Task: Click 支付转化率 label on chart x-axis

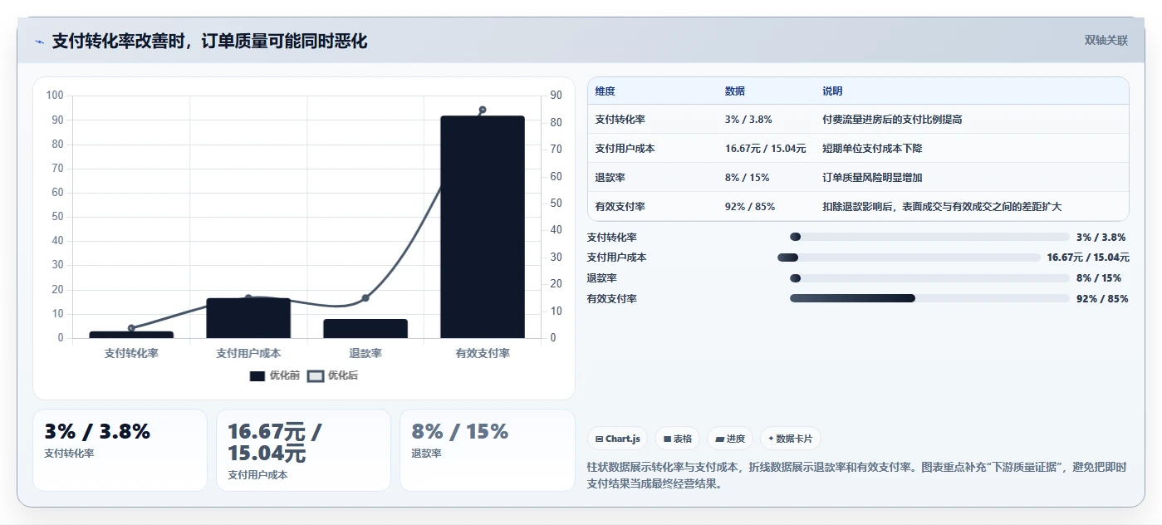Action: pos(131,353)
